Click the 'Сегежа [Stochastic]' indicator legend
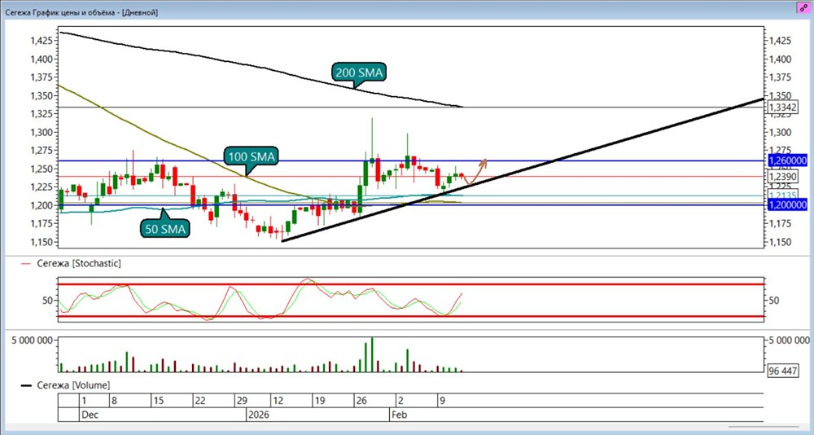814x435 pixels. (x=71, y=263)
